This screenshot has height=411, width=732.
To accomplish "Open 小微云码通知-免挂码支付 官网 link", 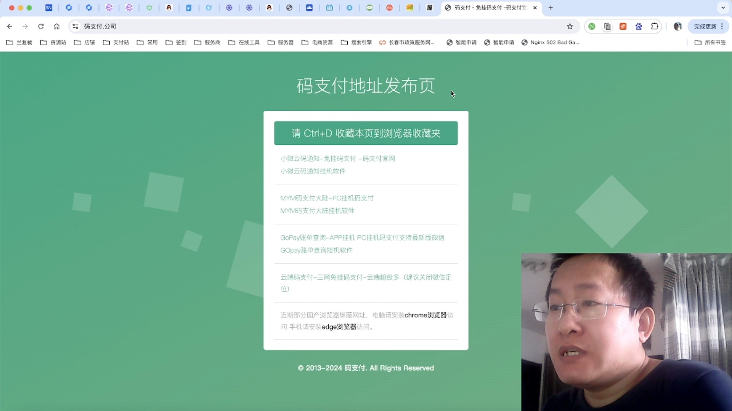I will (337, 158).
